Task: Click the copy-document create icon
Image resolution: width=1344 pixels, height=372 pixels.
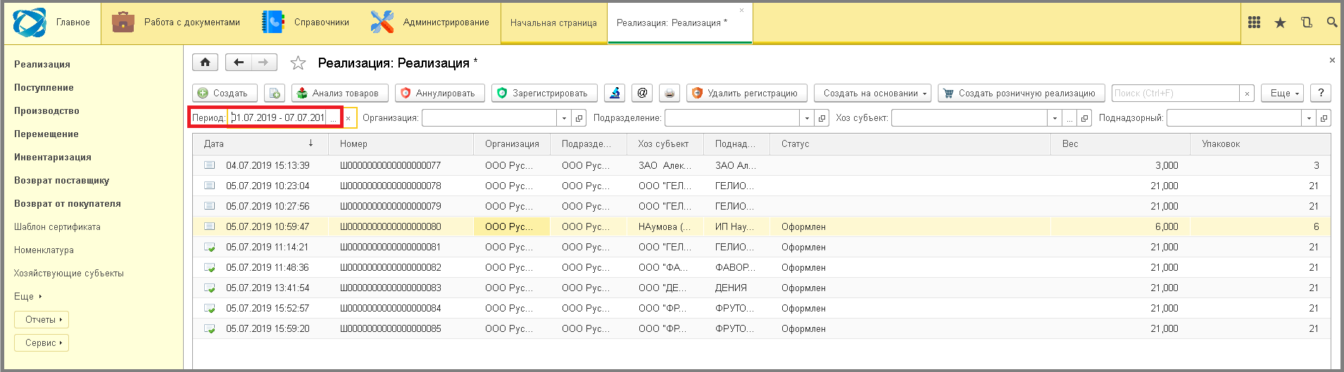Action: tap(275, 93)
